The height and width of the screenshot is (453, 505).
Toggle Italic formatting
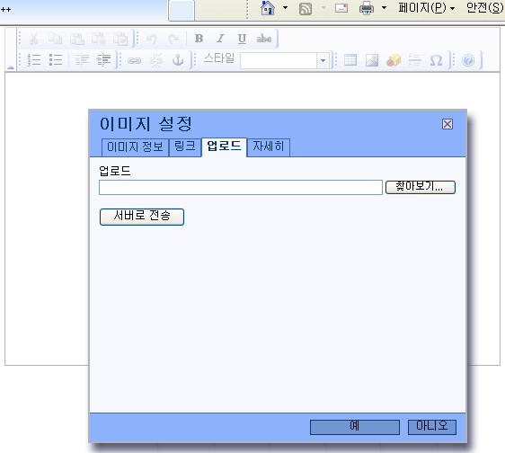click(220, 39)
